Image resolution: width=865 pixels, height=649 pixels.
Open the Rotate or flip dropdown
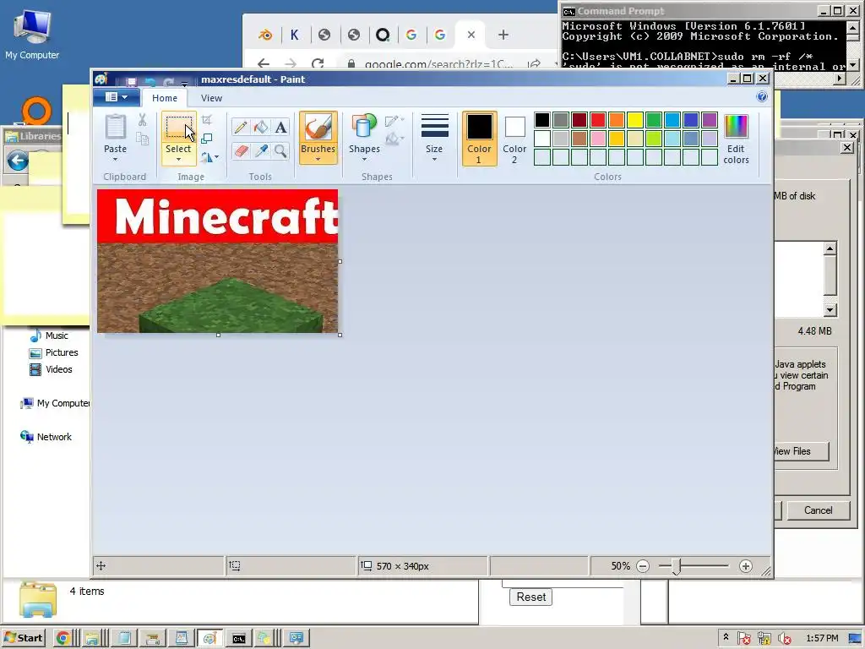[209, 157]
